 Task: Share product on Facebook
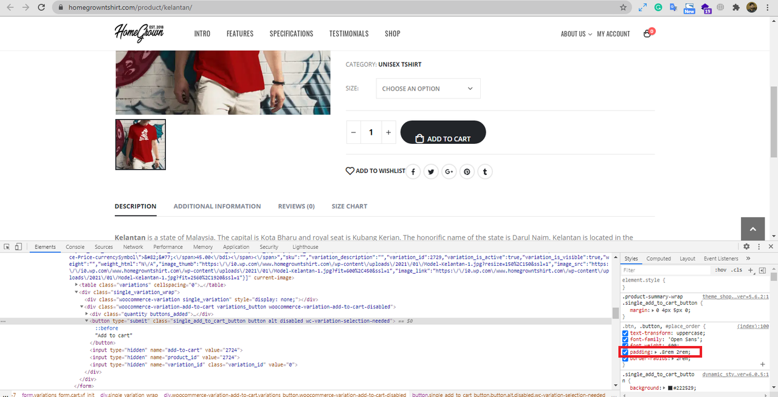(x=413, y=172)
